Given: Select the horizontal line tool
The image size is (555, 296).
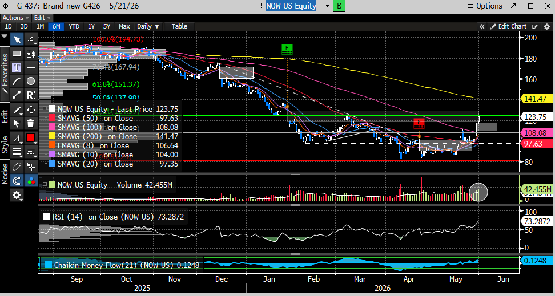Looking at the screenshot, I should click(x=31, y=67).
